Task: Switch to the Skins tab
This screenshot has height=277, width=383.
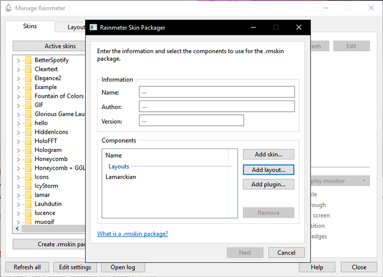Action: coord(30,26)
